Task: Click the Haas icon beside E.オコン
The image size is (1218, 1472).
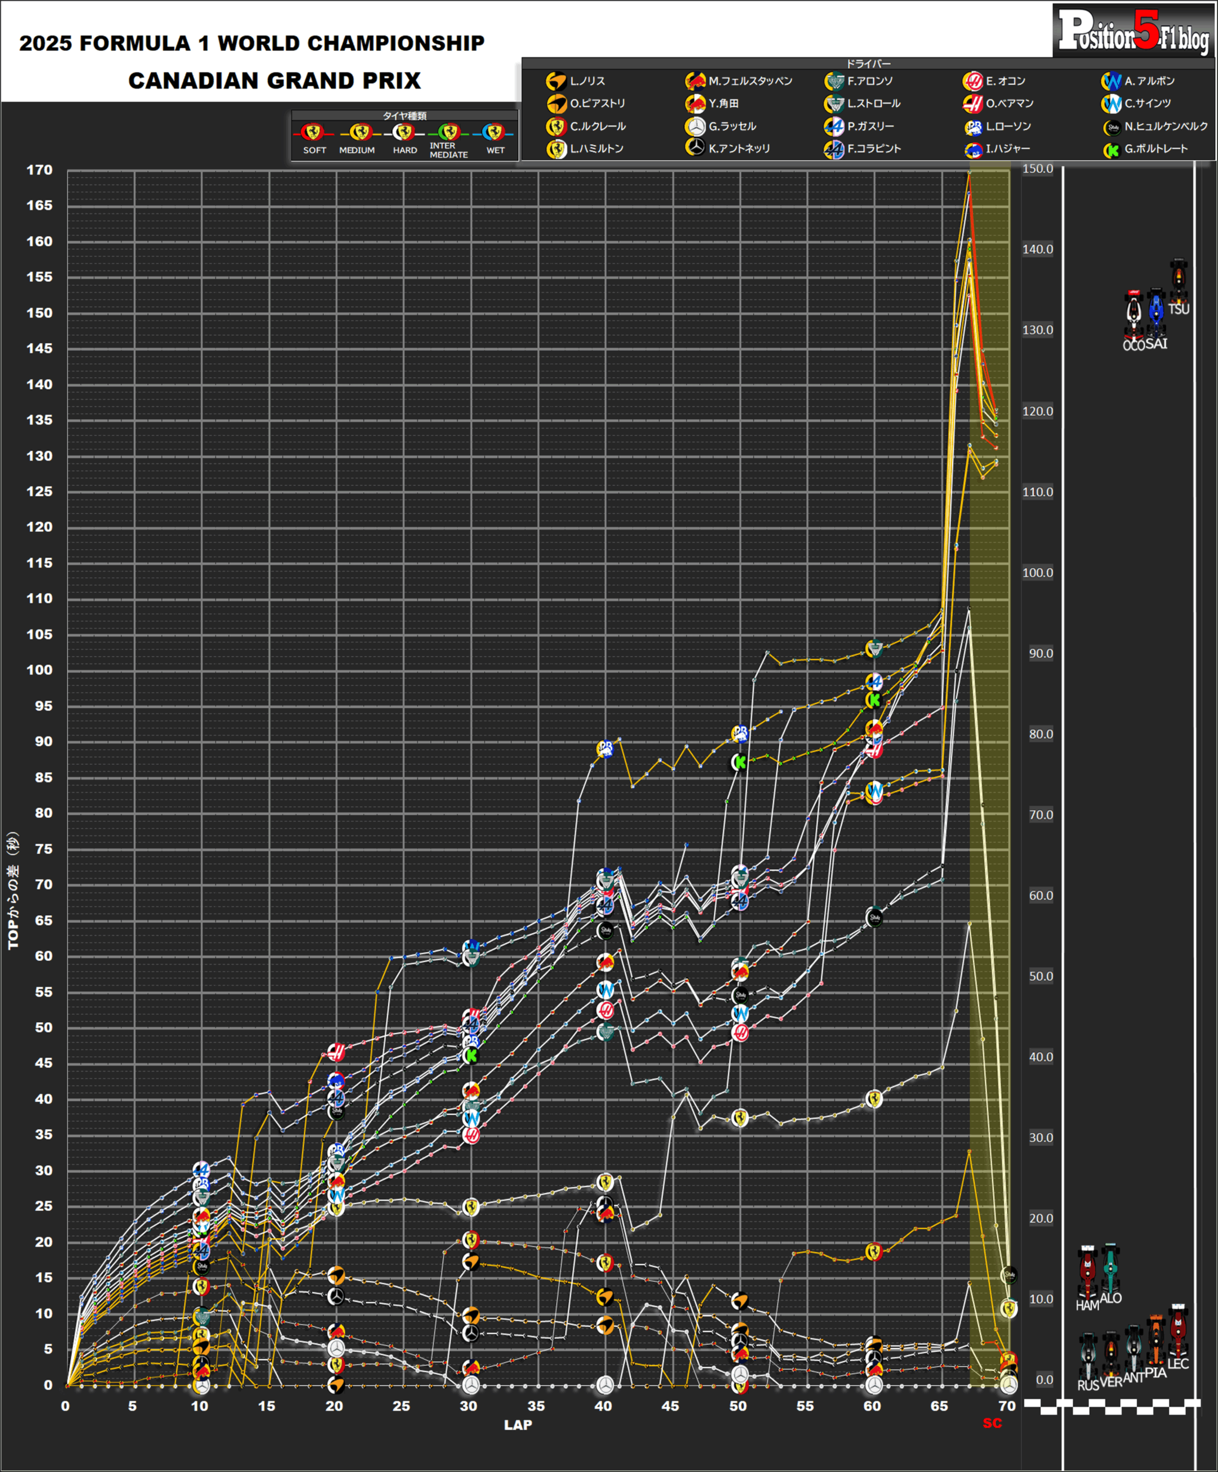Action: coord(972,81)
